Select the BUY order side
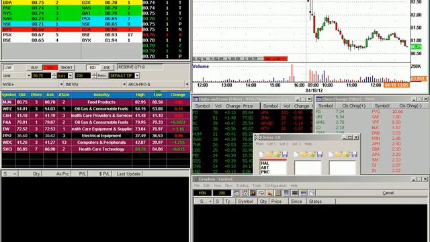The height and width of the screenshot is (242, 430). pos(34,67)
